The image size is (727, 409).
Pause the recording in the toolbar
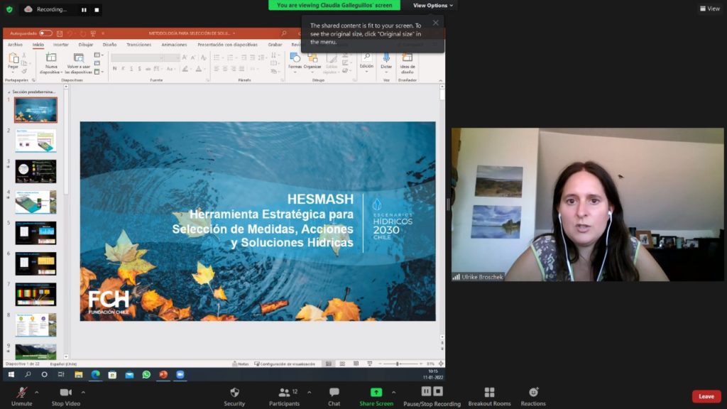tap(426, 391)
